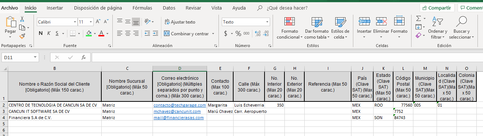The image size is (483, 136).
Task: Click the Copiar icon
Action: (22, 28)
